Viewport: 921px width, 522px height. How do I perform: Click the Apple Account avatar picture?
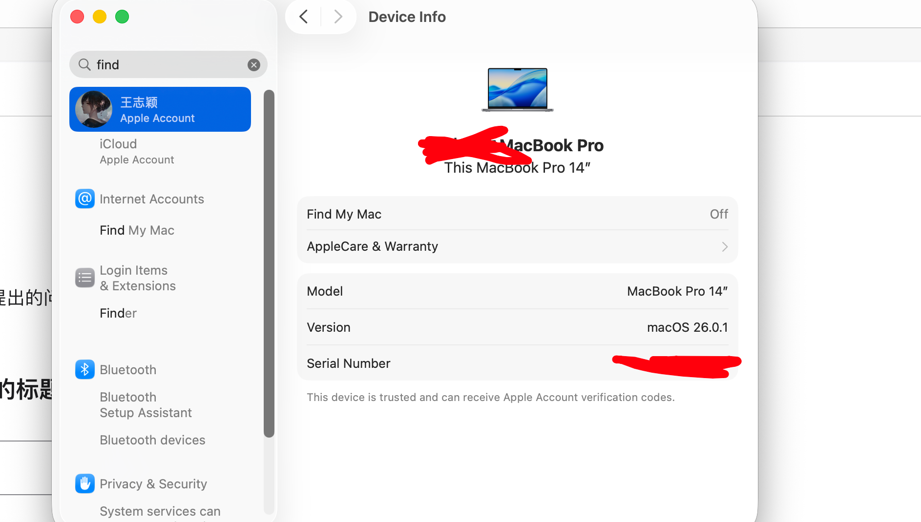click(x=94, y=109)
